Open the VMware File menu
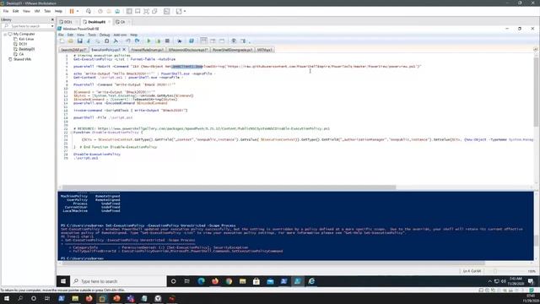 click(x=6, y=11)
